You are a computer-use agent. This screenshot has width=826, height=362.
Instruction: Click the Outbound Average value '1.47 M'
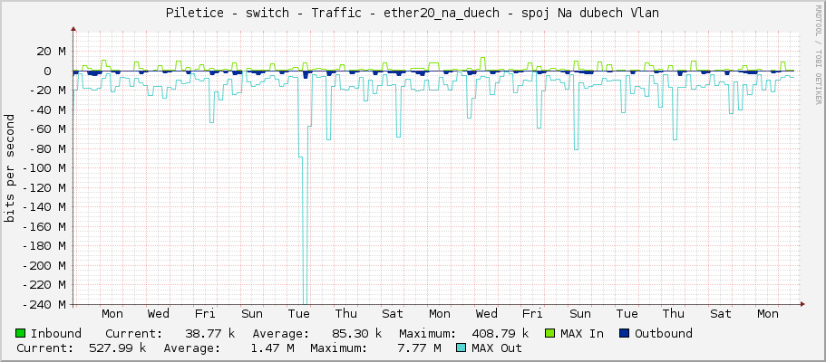(x=274, y=348)
